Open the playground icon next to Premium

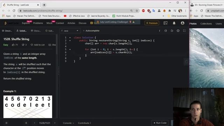pos(166,23)
